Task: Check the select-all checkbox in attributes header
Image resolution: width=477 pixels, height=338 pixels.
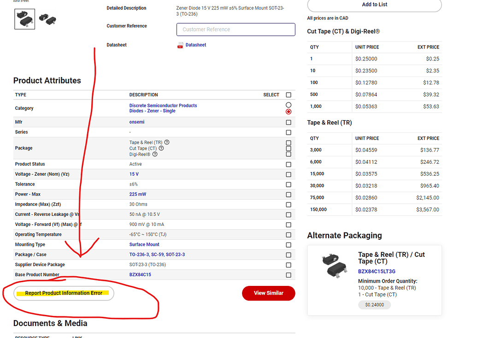Action: pyautogui.click(x=289, y=95)
